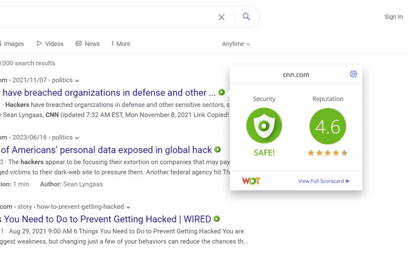Open 'Prevent Getting Hacked | WIRED' result

[106, 219]
